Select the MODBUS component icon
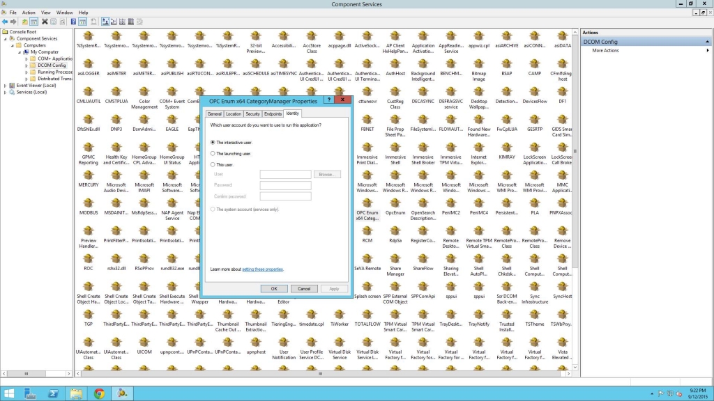Image resolution: width=714 pixels, height=401 pixels. pos(89,206)
